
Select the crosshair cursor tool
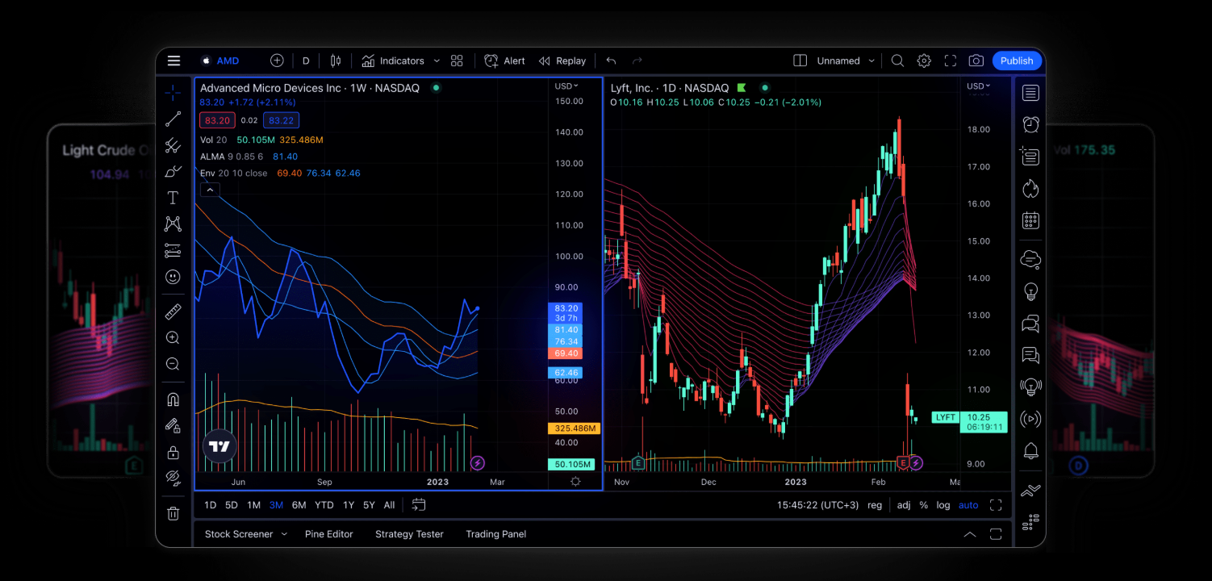point(173,93)
